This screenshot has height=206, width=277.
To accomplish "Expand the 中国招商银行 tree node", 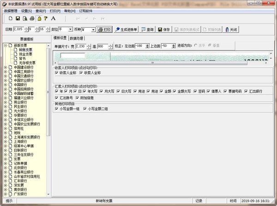I will pyautogui.click(x=6, y=89).
